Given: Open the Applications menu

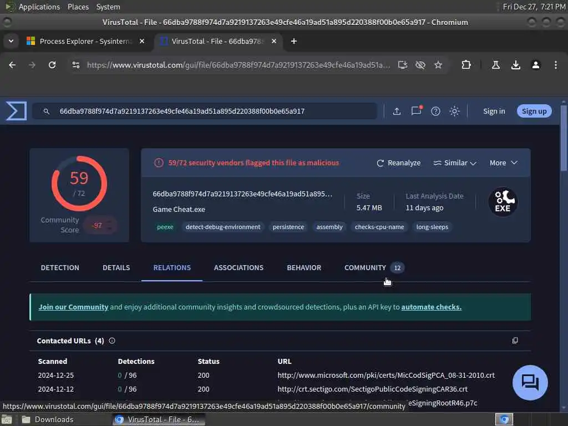Looking at the screenshot, I should click(x=39, y=7).
